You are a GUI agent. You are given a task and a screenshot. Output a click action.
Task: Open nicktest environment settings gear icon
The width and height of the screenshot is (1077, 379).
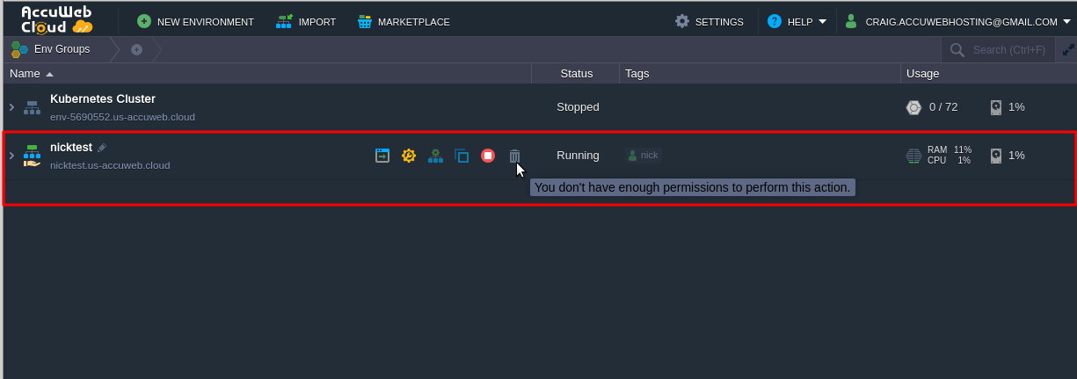tap(409, 156)
